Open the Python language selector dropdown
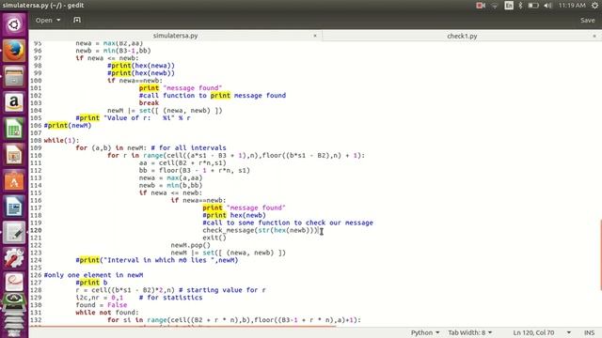This screenshot has height=338, width=602. pyautogui.click(x=425, y=332)
